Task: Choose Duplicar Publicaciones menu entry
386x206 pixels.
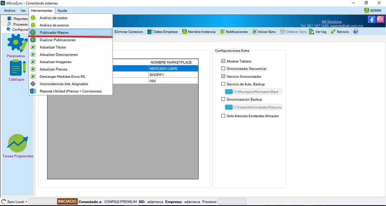Action: click(70, 40)
